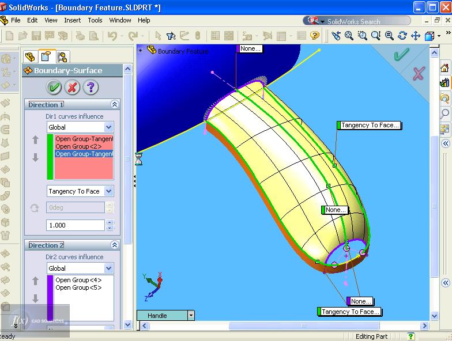Collapse the Direction 2 section
The image size is (452, 341).
pos(114,245)
